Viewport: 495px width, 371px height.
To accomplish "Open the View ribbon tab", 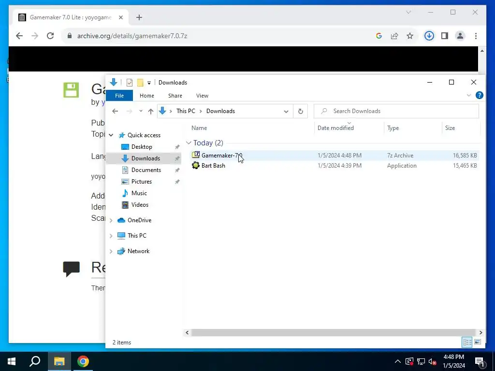I will (x=202, y=96).
